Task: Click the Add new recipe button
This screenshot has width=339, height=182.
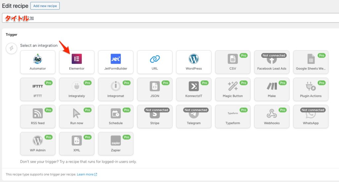Action: pos(45,6)
